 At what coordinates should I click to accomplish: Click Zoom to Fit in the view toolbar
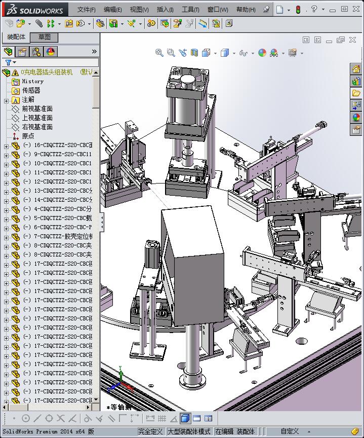159,53
